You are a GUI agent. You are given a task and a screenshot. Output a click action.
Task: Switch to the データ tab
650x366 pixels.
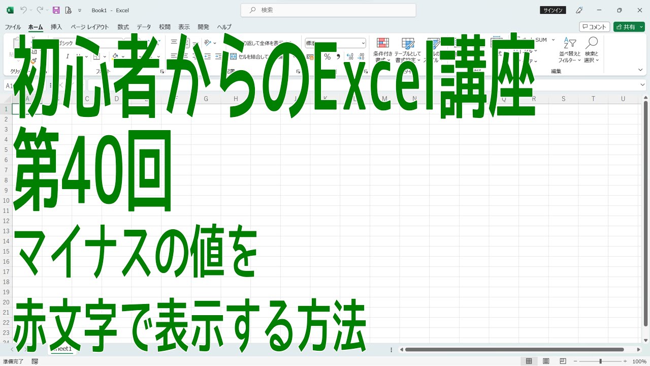pyautogui.click(x=144, y=27)
